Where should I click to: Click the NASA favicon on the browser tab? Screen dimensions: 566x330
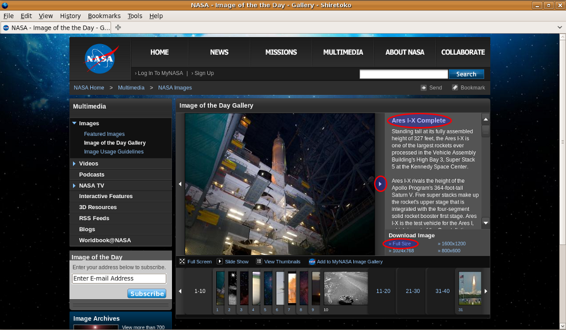(x=6, y=28)
